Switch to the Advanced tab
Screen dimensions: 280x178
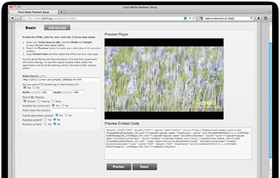(x=57, y=28)
